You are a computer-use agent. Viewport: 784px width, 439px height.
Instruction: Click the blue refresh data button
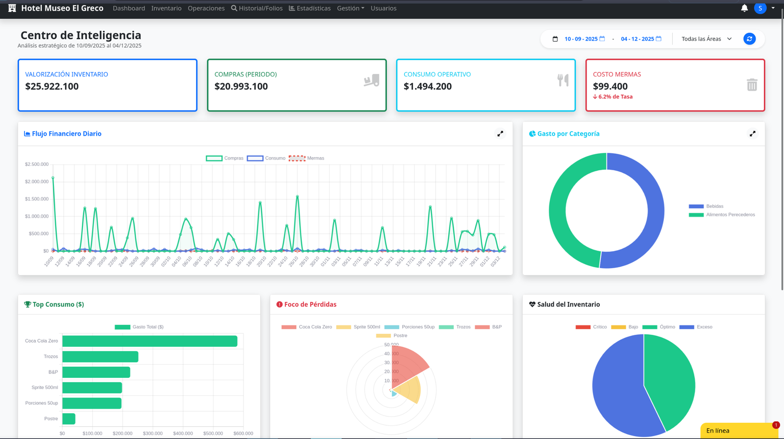pos(749,39)
